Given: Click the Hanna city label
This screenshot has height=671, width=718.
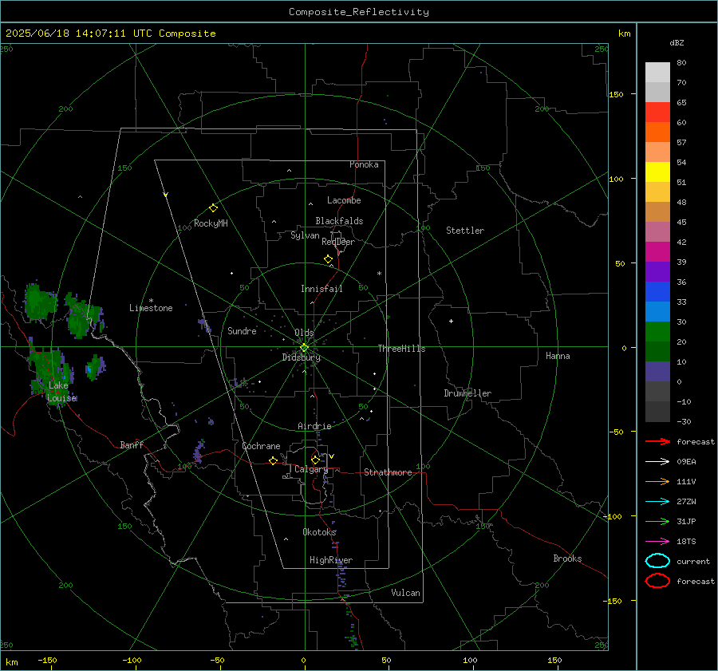Looking at the screenshot, I should click(558, 356).
